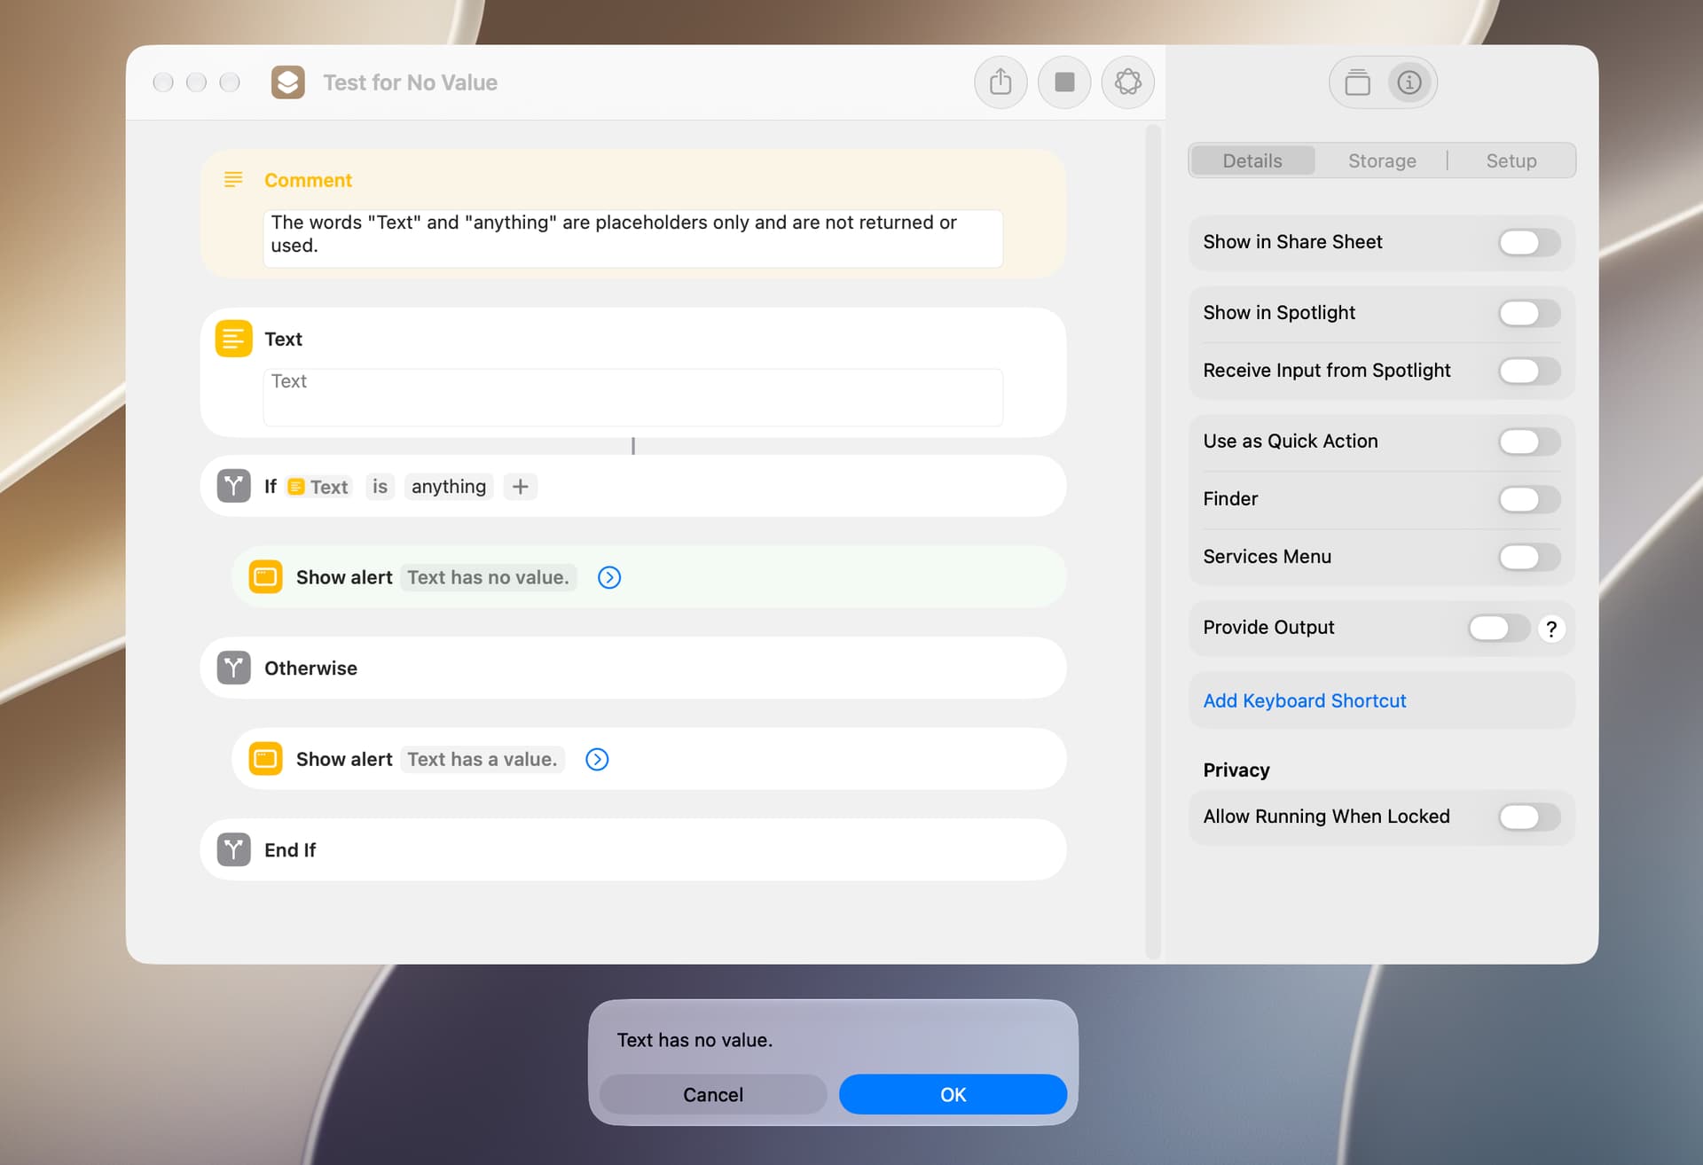Click the If action branch icon

[234, 486]
